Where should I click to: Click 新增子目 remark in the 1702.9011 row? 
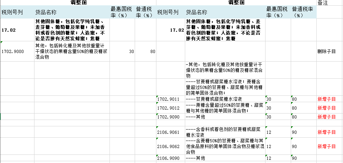(x=326, y=99)
